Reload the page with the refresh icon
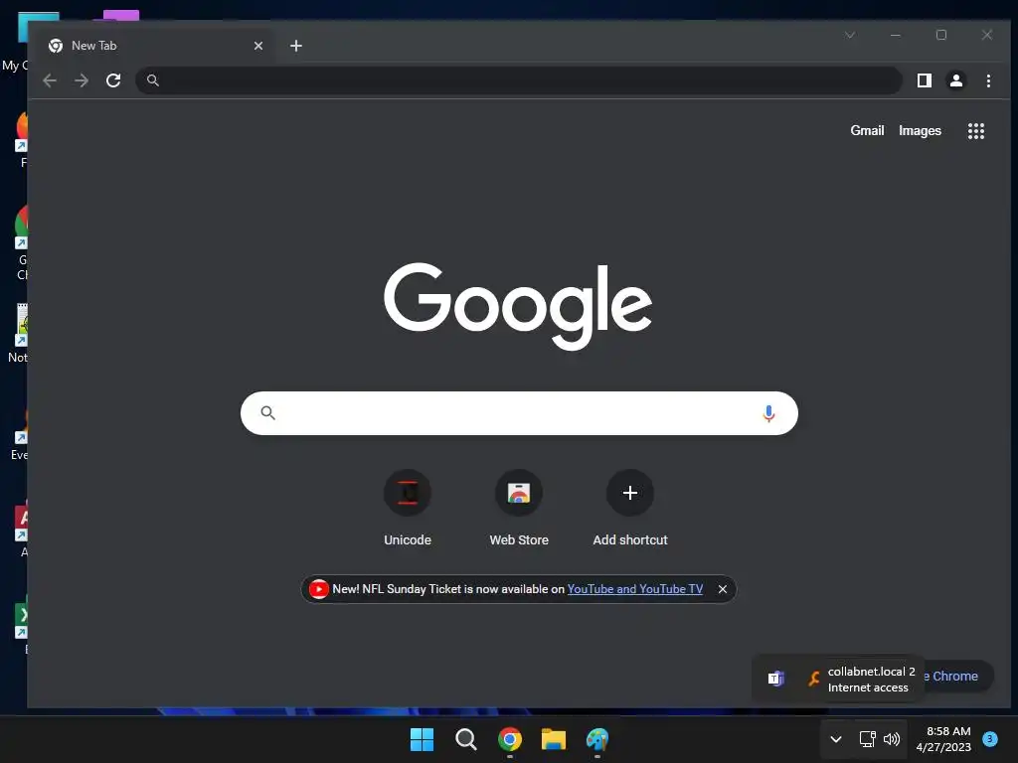1018x763 pixels. [113, 80]
